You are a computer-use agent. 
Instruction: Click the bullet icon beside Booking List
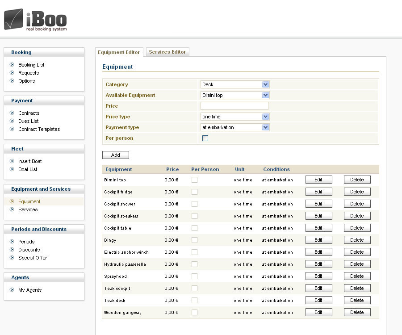pos(12,65)
